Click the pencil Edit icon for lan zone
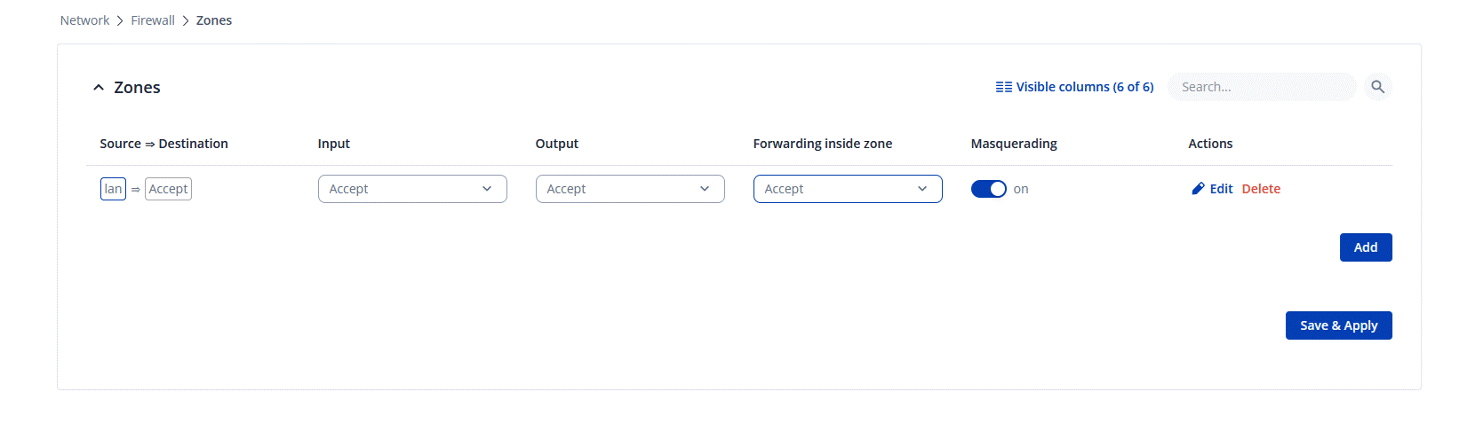 [1198, 189]
